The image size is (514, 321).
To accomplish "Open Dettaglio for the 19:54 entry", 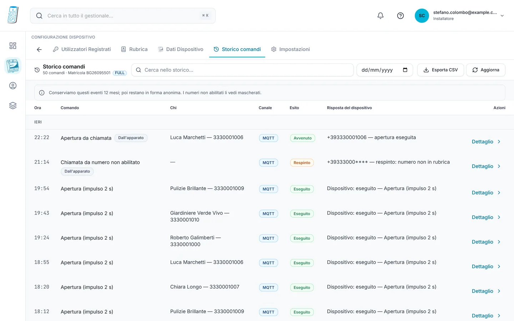I will [486, 193].
